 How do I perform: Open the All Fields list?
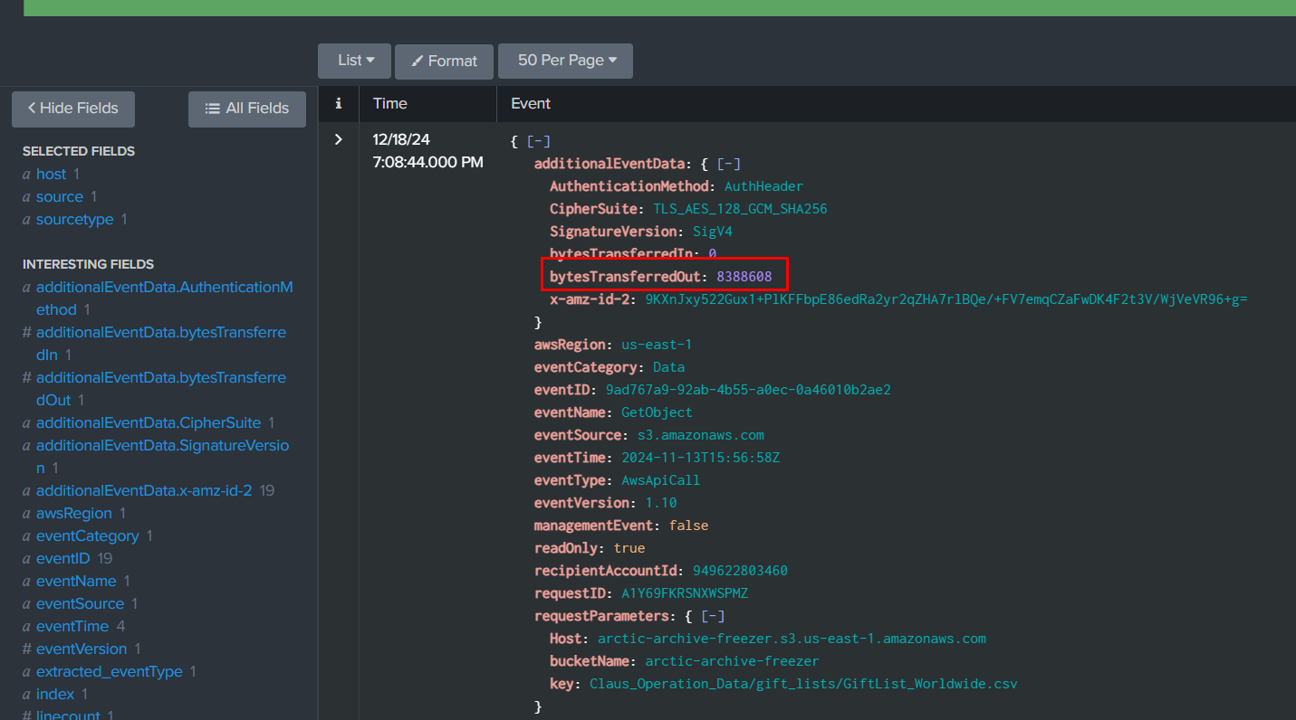pyautogui.click(x=246, y=109)
